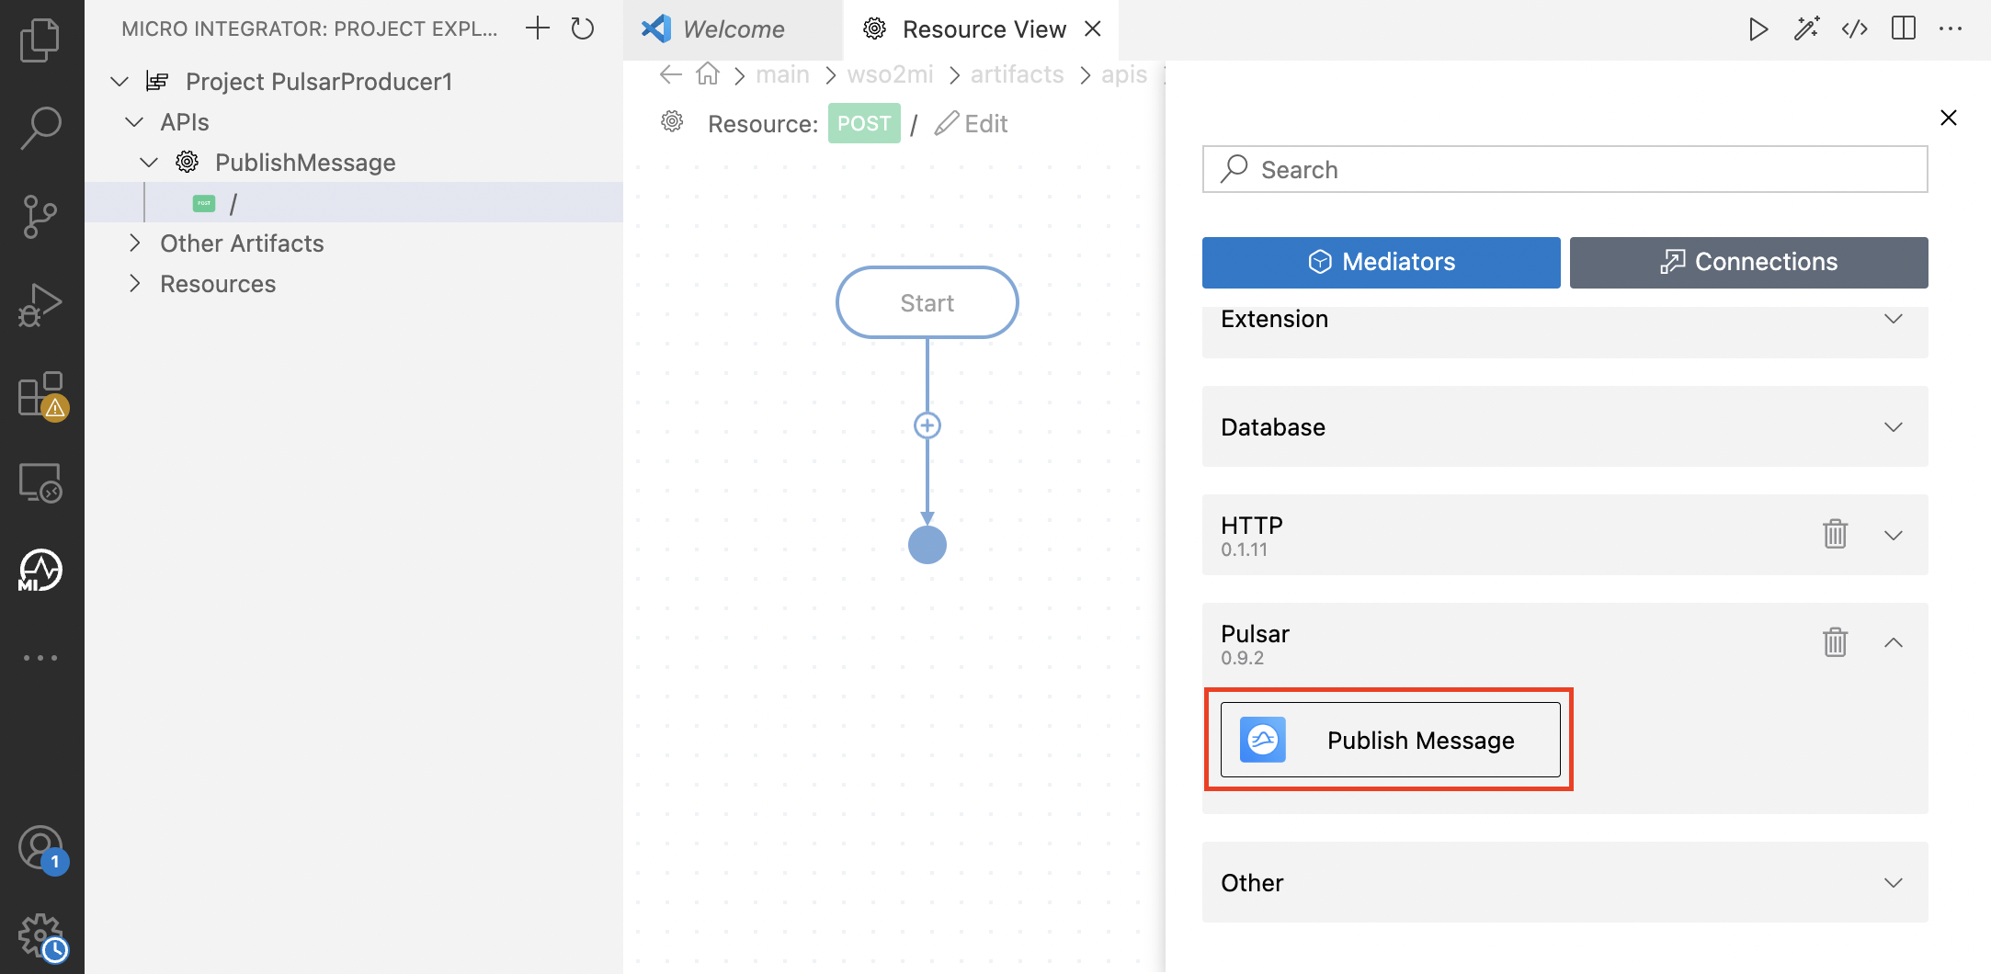Delete the HTTP connector with trash icon

point(1836,534)
